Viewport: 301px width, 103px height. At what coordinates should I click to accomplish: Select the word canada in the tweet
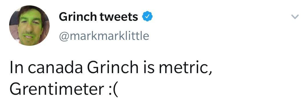(55, 67)
